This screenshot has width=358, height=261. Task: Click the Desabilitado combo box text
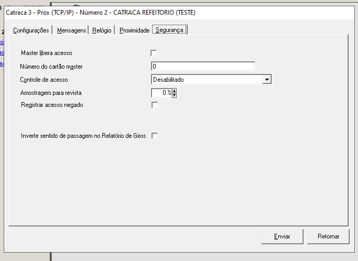click(x=207, y=80)
